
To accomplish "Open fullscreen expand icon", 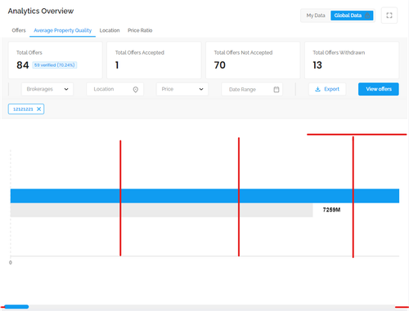I will 389,16.
